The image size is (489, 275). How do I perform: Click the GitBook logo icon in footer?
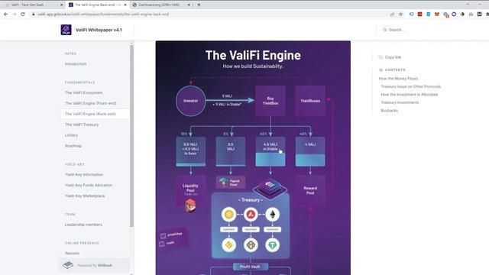click(x=68, y=265)
